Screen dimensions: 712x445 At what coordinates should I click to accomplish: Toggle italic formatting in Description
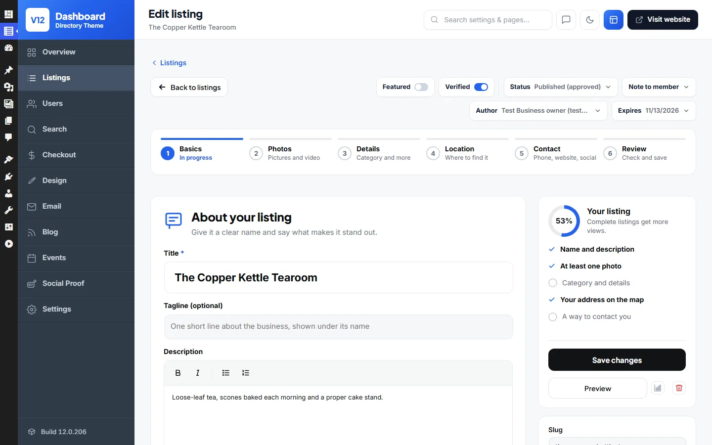[x=198, y=373]
